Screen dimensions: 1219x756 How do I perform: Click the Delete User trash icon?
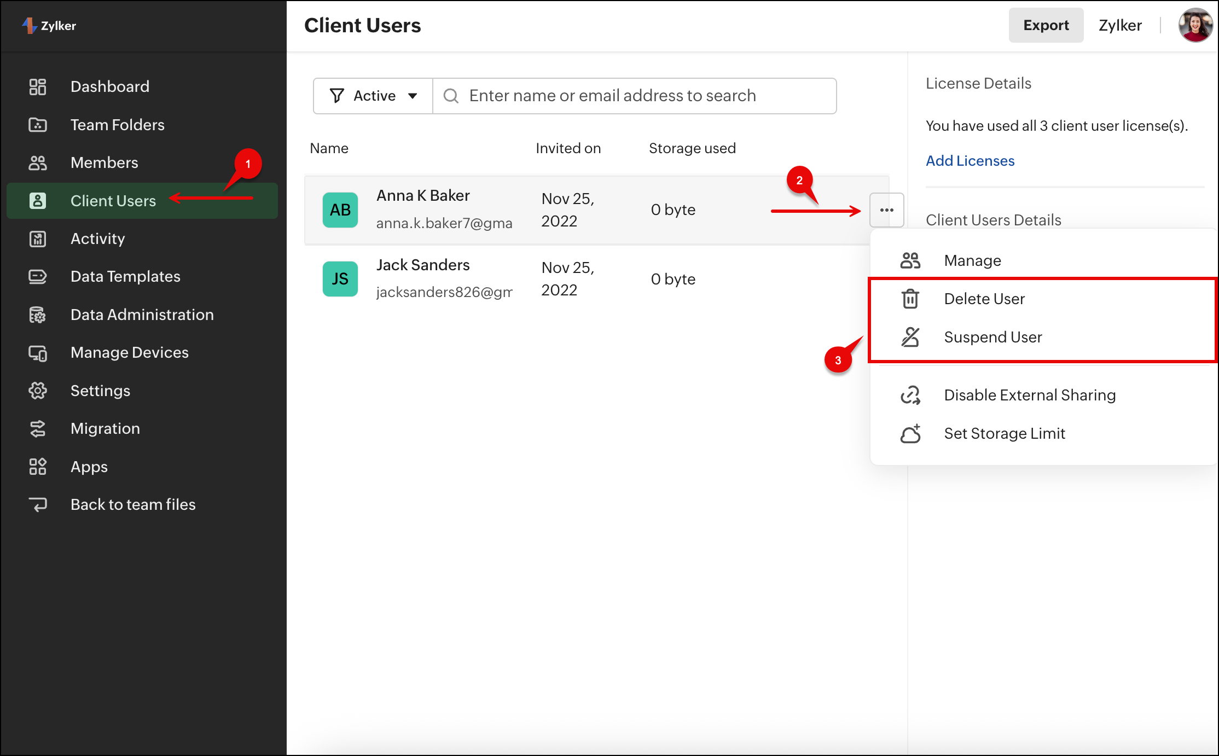pyautogui.click(x=910, y=299)
